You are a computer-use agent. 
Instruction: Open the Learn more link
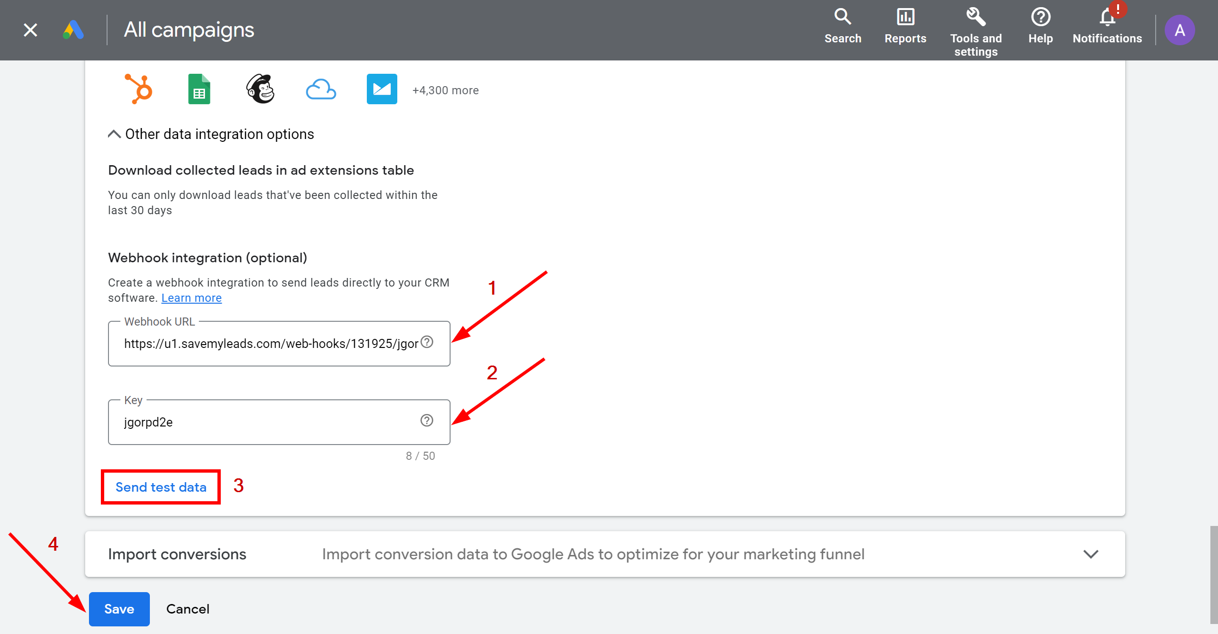pyautogui.click(x=191, y=298)
